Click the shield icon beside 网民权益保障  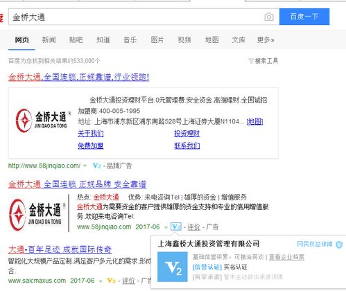339,245
